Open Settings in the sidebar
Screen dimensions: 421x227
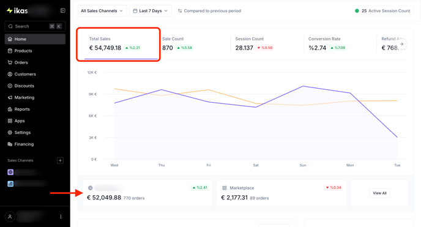(35, 133)
